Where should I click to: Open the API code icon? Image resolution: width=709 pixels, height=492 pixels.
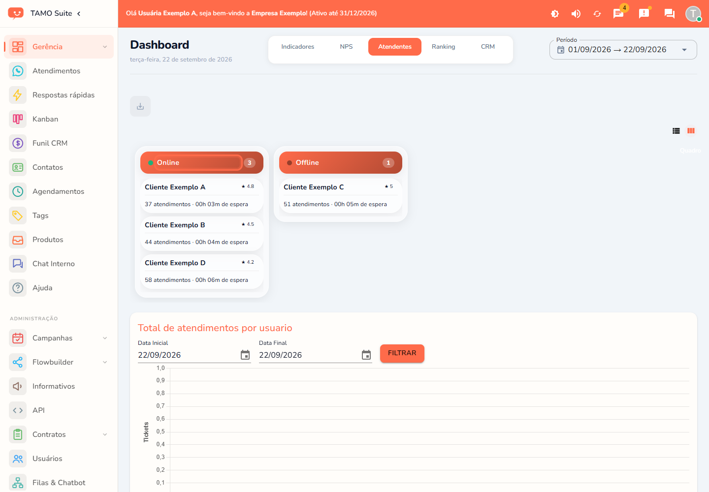(18, 410)
